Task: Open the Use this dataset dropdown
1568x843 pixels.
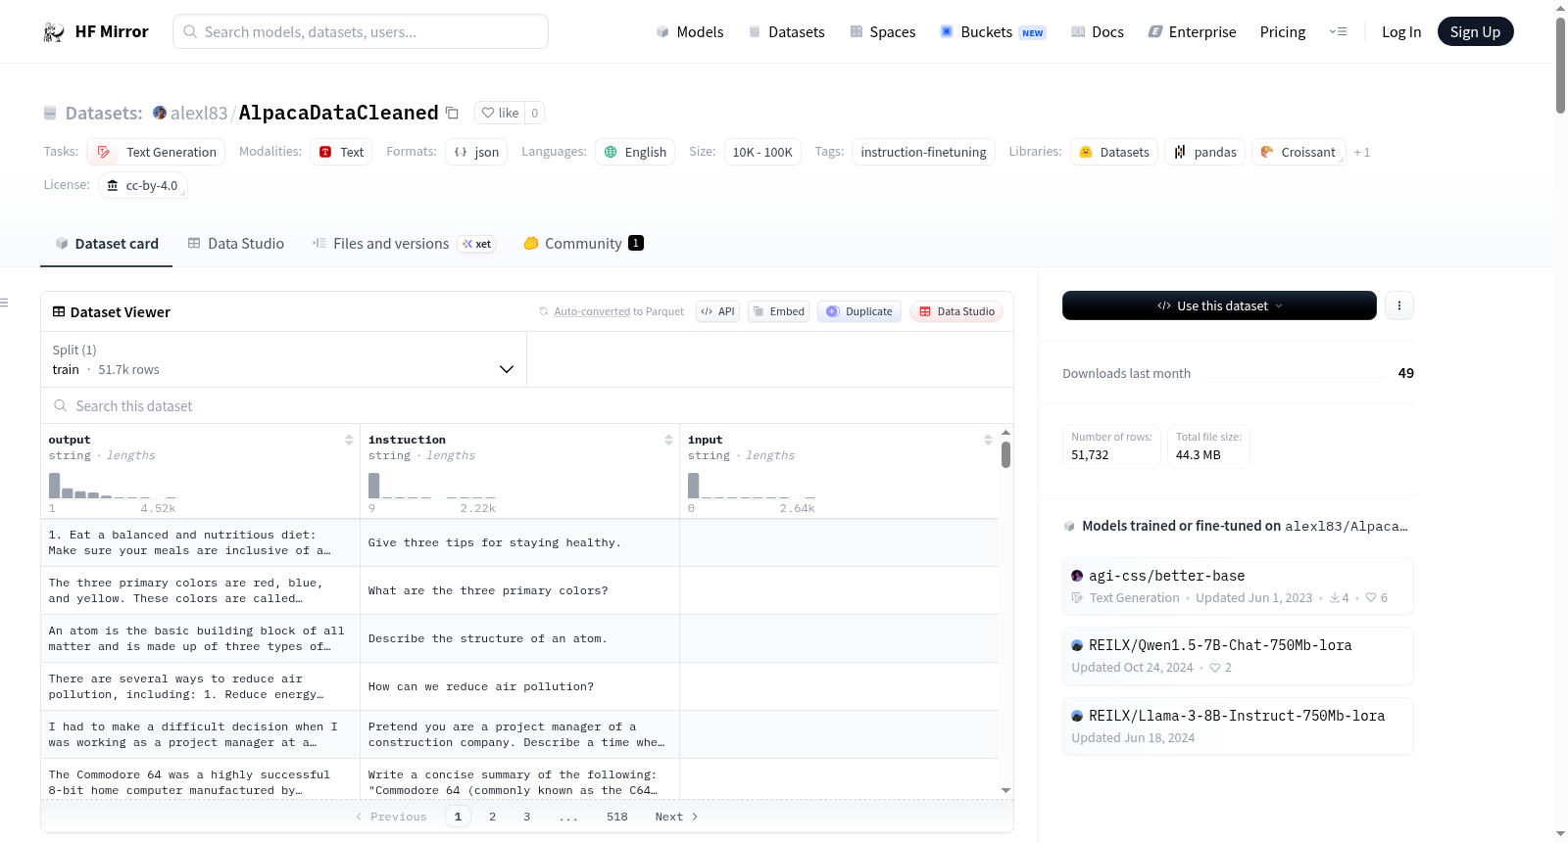Action: (1219, 305)
